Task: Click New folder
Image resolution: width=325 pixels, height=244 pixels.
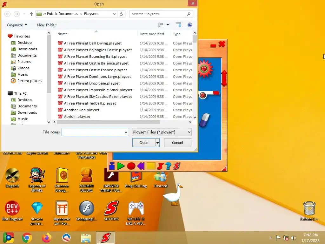Action: click(47, 25)
